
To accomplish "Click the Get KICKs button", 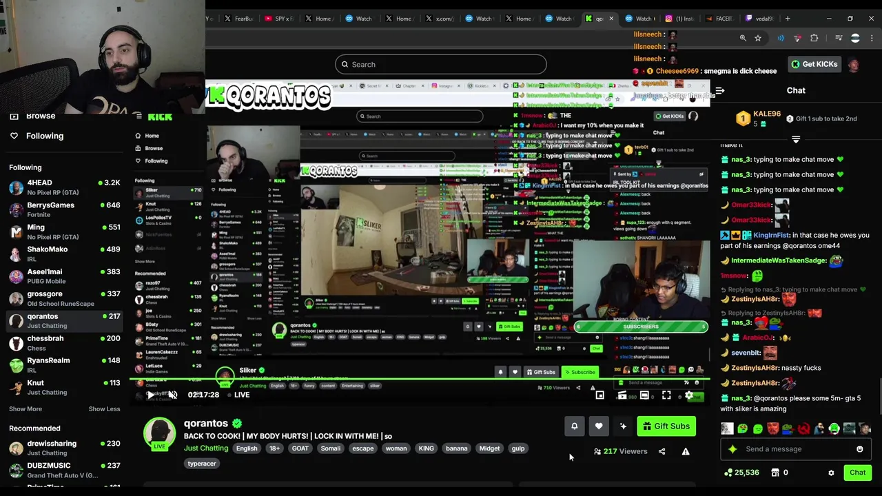I will 814,64.
